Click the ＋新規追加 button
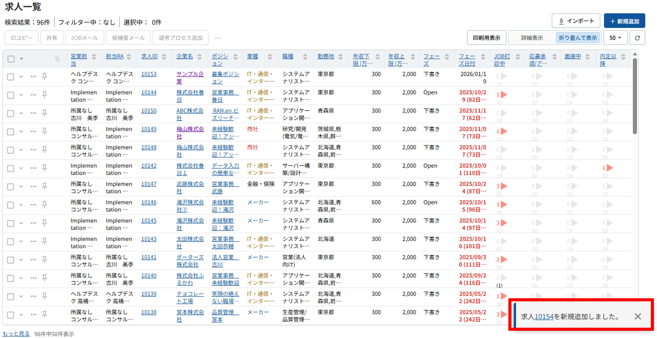Screen dimensions: 657x338 tap(624, 21)
